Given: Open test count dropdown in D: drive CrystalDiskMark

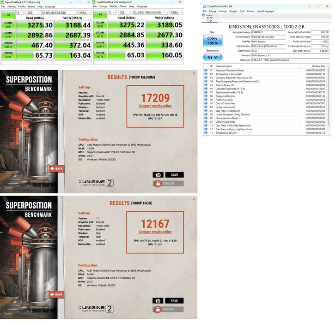Looking at the screenshot, I should [x=20, y=12].
